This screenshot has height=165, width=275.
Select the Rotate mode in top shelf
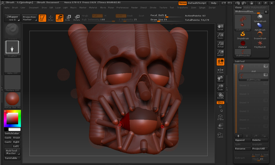click(77, 18)
